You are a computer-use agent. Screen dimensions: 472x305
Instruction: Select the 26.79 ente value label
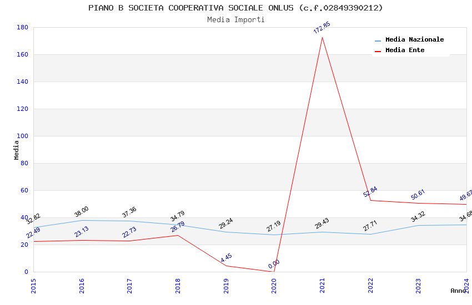click(177, 227)
